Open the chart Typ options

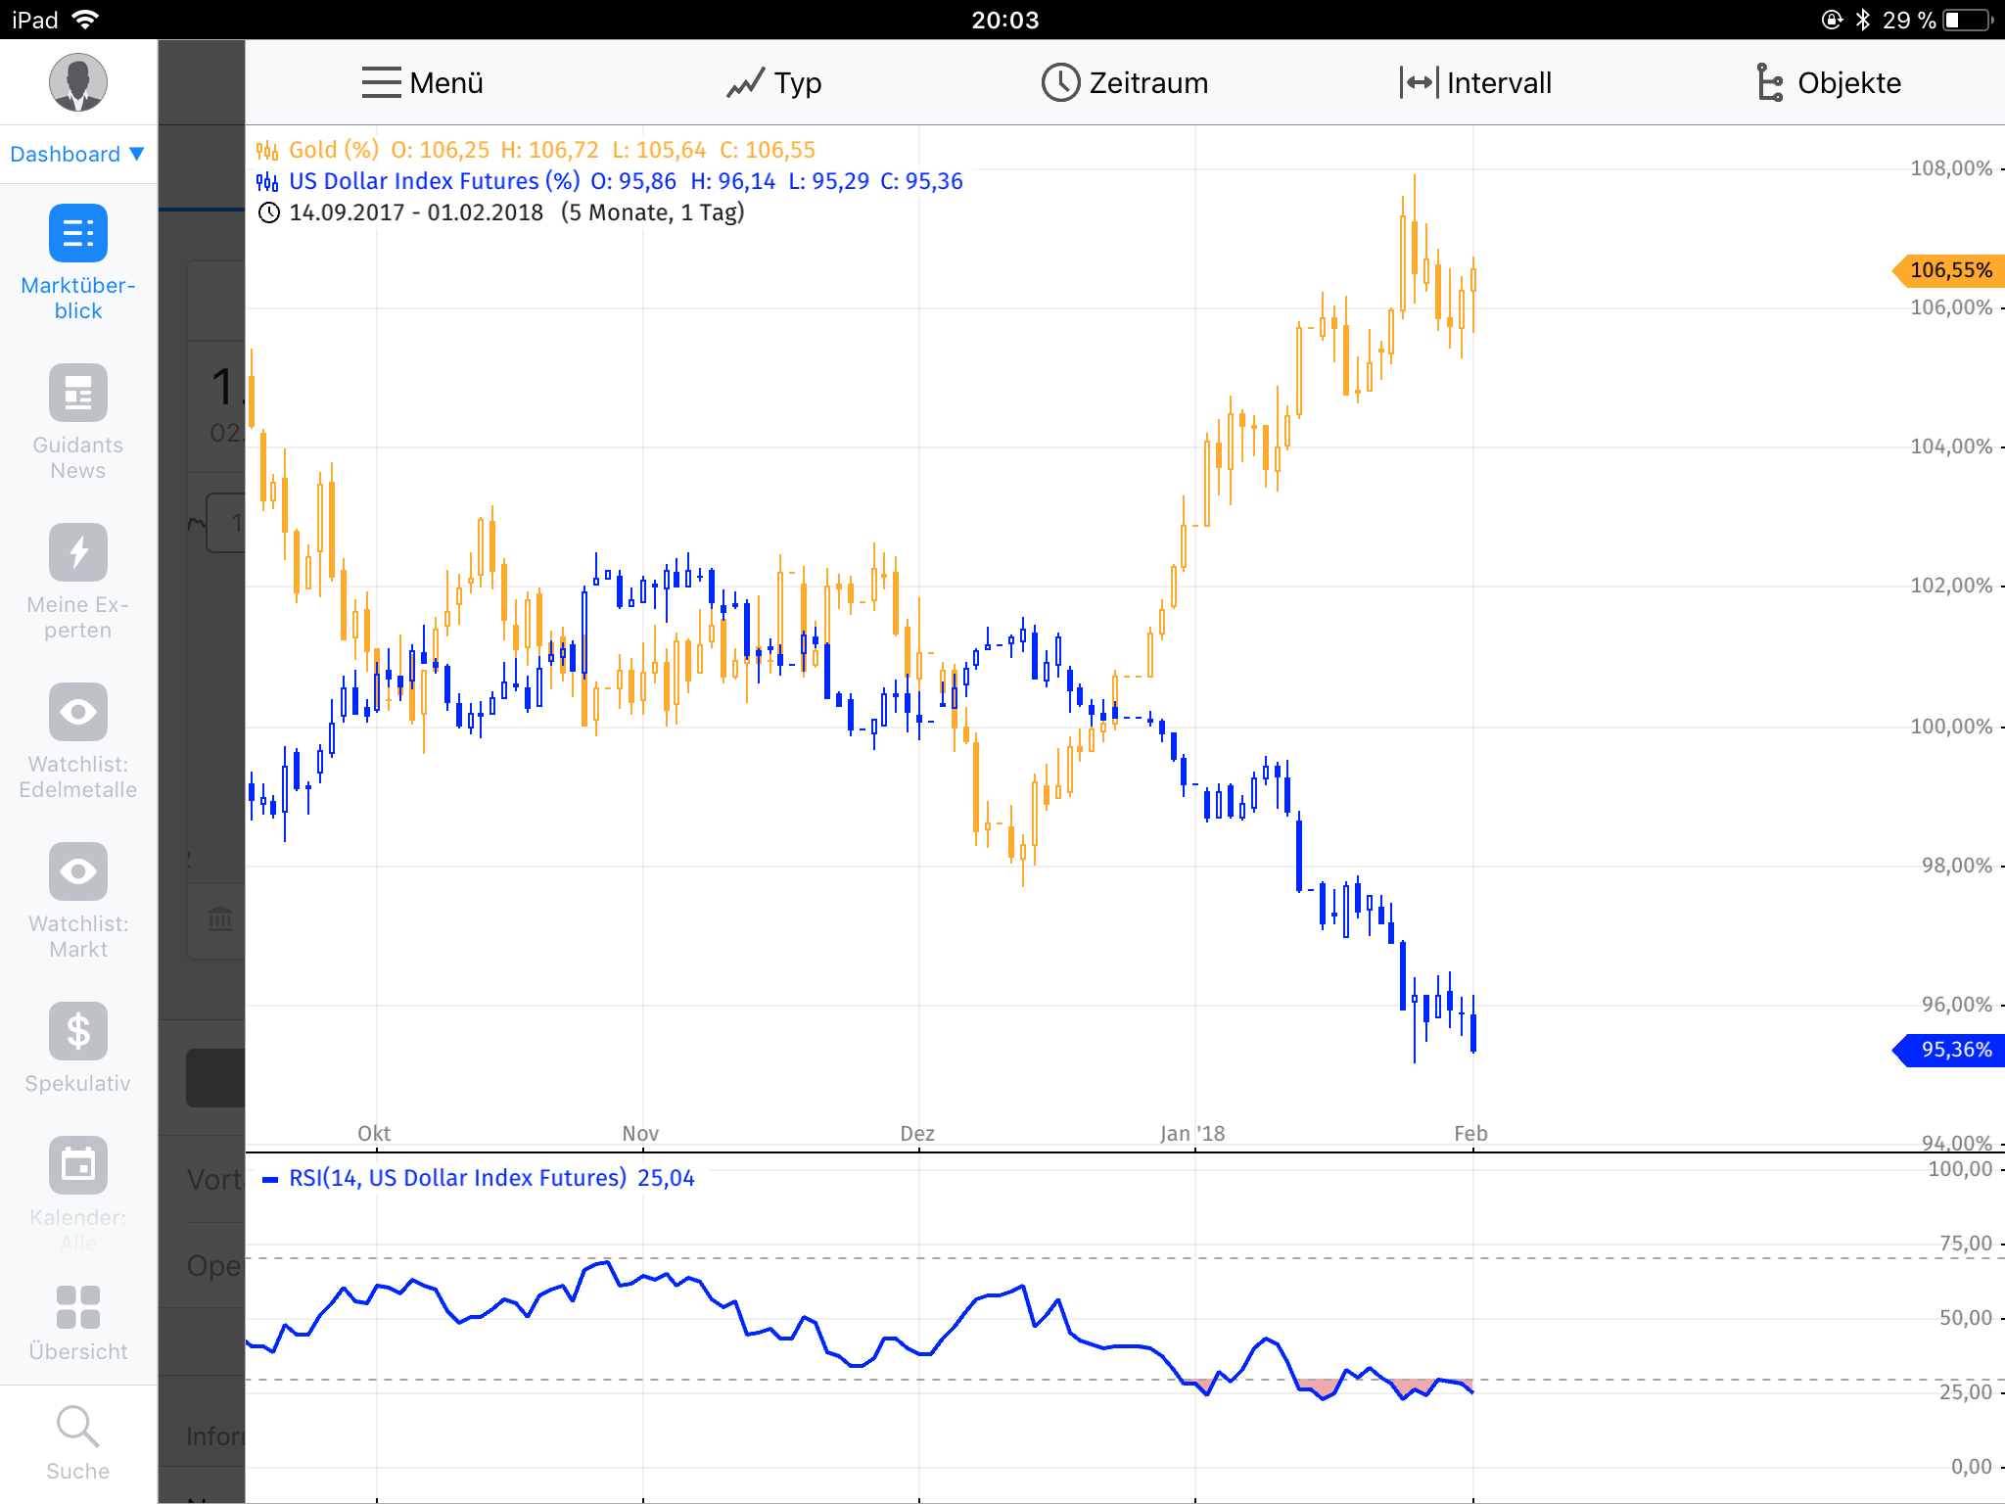pyautogui.click(x=774, y=82)
